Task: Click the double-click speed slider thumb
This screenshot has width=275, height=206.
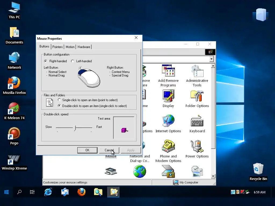Action: click(75, 128)
